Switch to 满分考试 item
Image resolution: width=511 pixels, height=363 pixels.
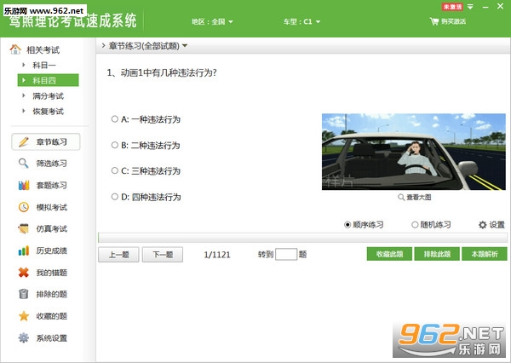coord(48,96)
